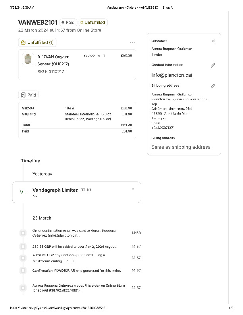The image size is (243, 315).
Task: Open the three-dot menu on fulfillment card
Action: 132,42
